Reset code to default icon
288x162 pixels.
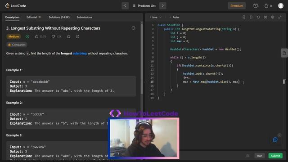pyautogui.click(x=258, y=17)
